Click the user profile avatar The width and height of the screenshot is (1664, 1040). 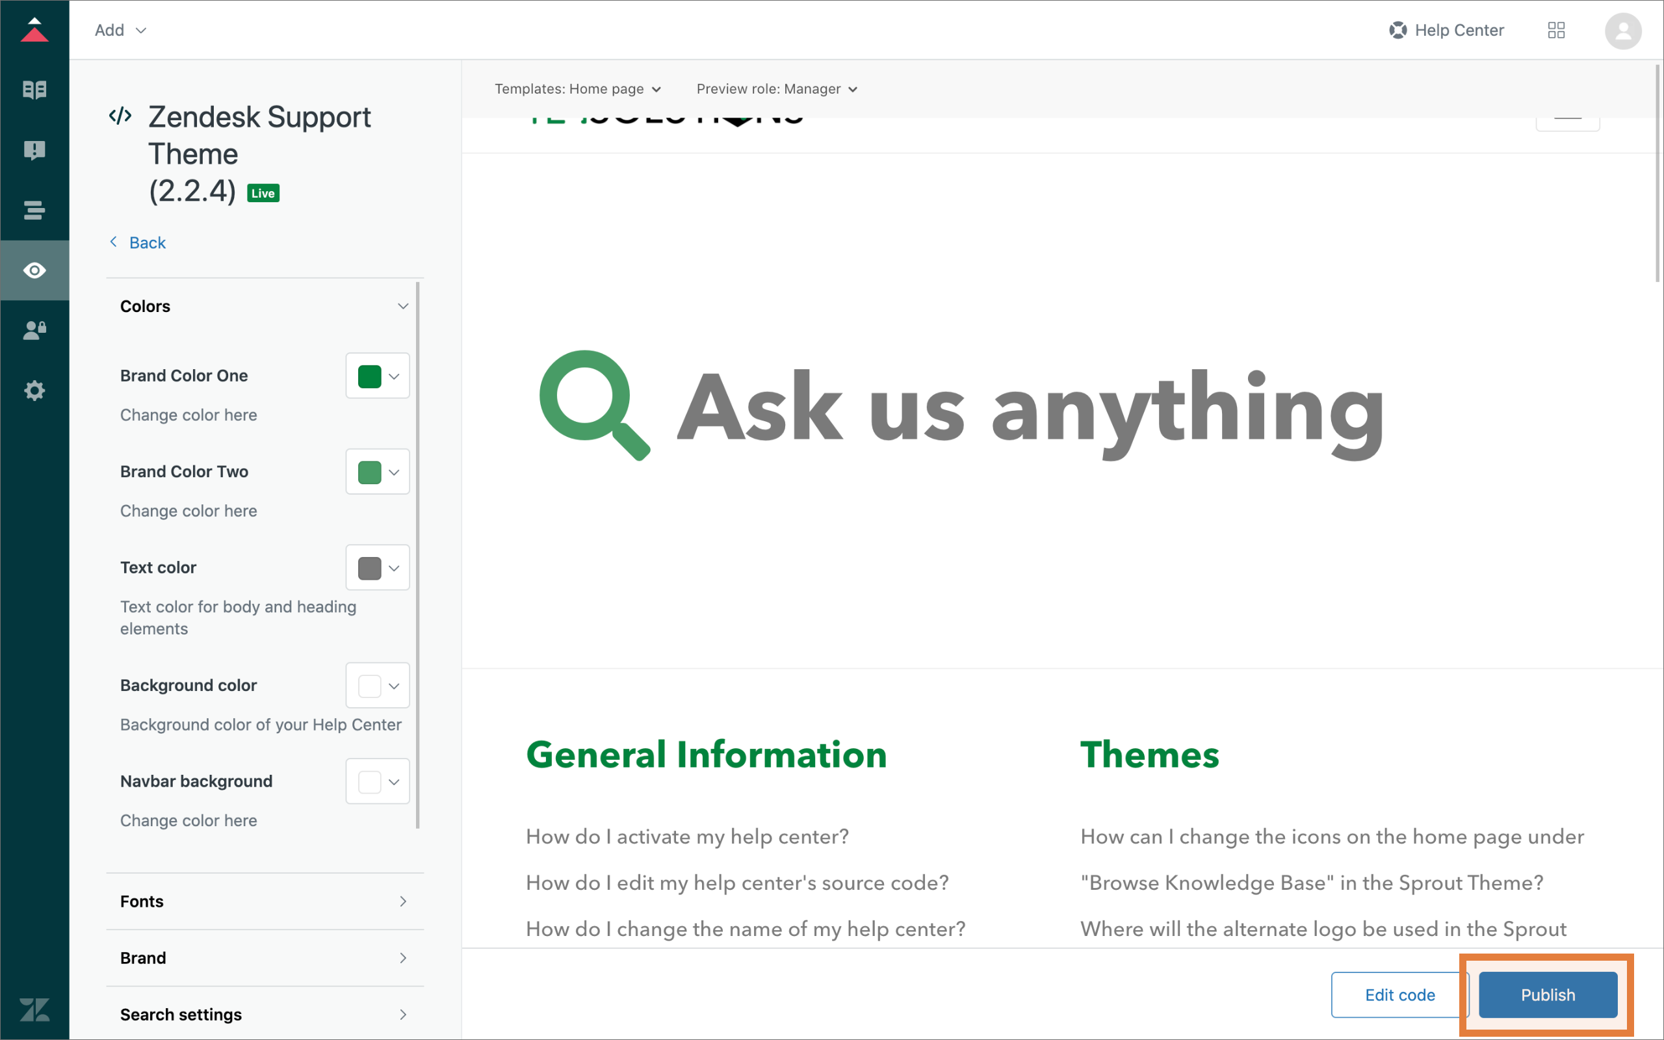1623,31
